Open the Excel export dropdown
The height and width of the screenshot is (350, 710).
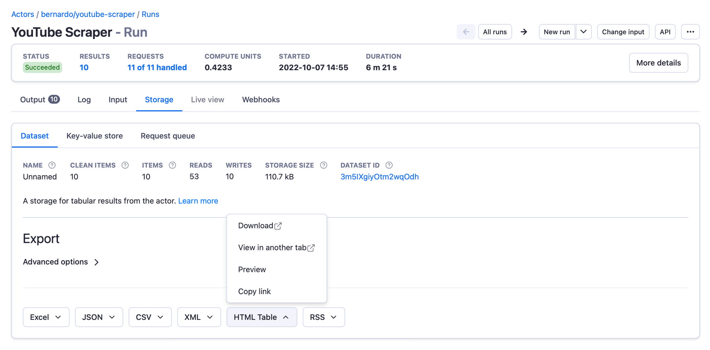46,317
